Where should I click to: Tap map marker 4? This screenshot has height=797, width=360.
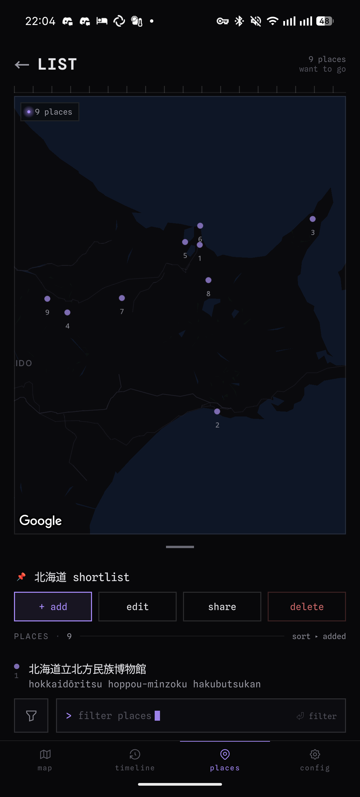pos(67,313)
